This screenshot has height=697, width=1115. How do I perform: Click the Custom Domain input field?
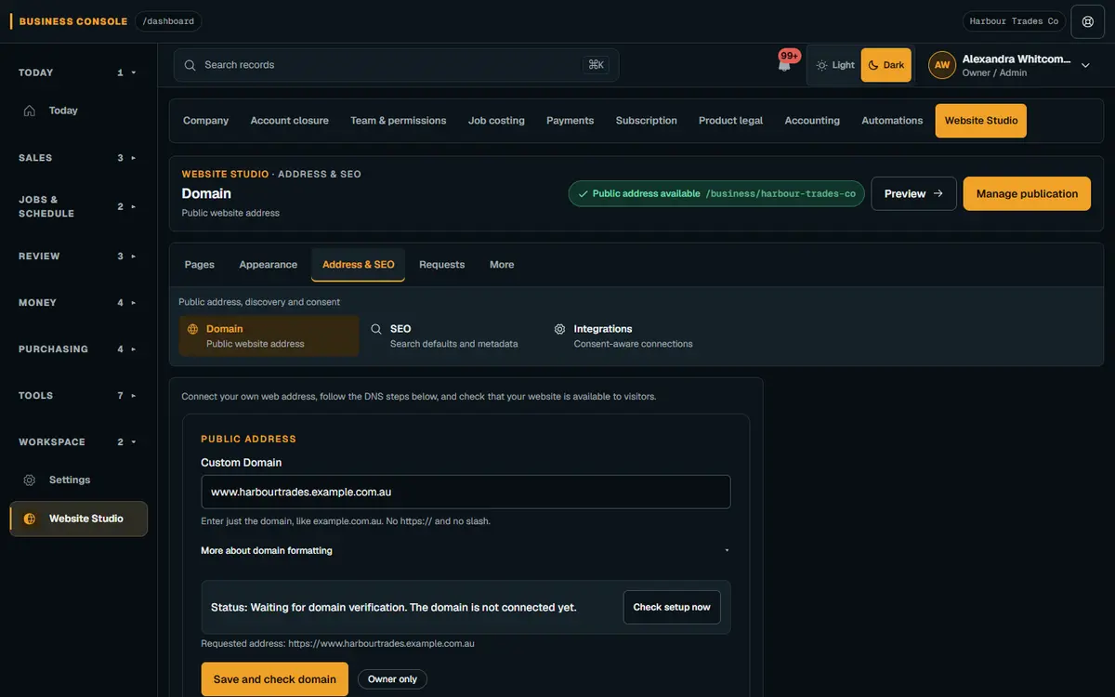click(x=466, y=493)
